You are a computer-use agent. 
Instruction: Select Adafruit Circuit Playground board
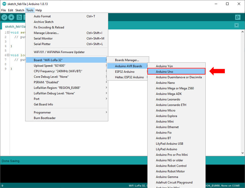click(x=176, y=182)
